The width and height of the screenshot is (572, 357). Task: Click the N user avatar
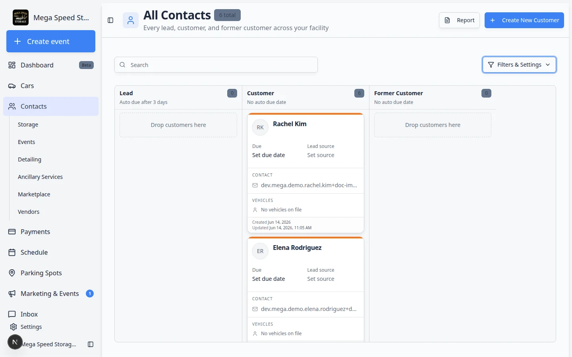(x=15, y=342)
